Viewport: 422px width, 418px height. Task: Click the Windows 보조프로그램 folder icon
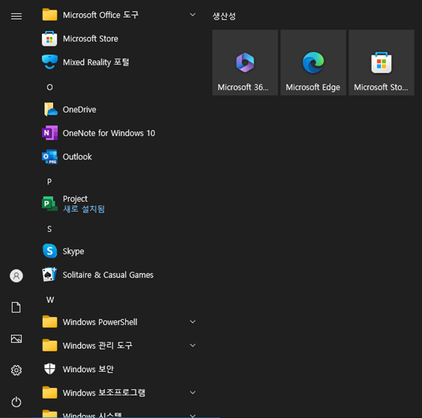(50, 392)
